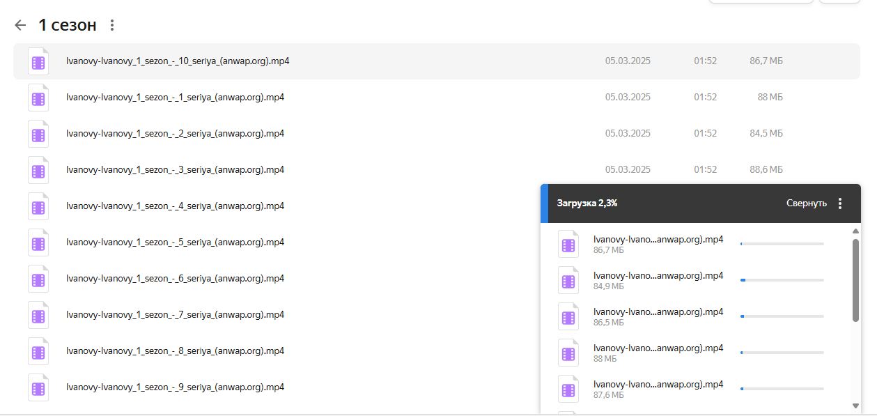This screenshot has width=877, height=416.
Task: Click size value 84,5 МБ
Action: tap(766, 134)
